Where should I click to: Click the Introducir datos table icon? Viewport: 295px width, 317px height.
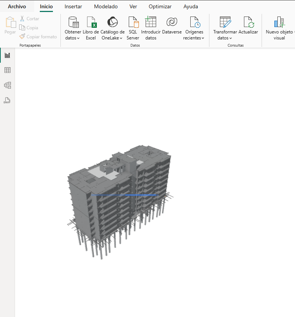[x=151, y=22]
